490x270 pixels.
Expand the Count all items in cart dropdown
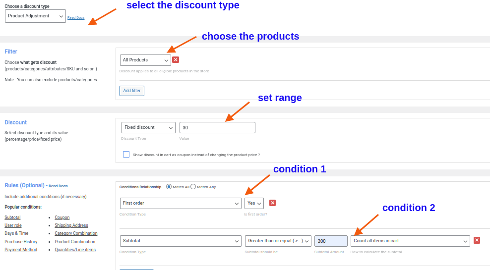410,241
